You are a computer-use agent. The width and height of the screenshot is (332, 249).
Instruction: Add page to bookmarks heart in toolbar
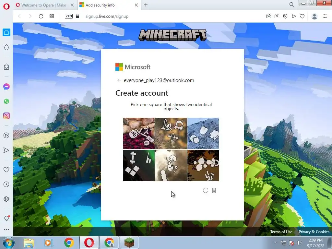(x=302, y=16)
